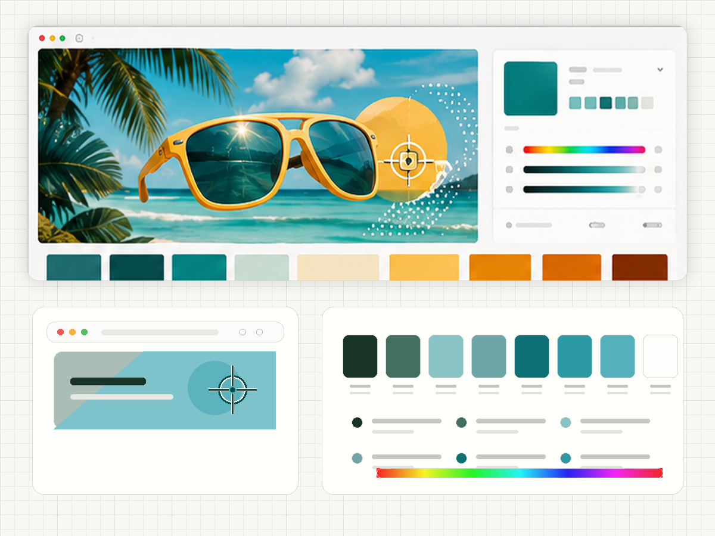Click the crosshair target in the teal banner

(232, 389)
